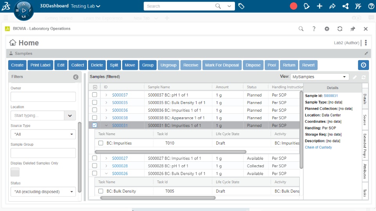Check the S000036 row checkbox
Viewport: 376px width, 211px height.
(x=95, y=110)
